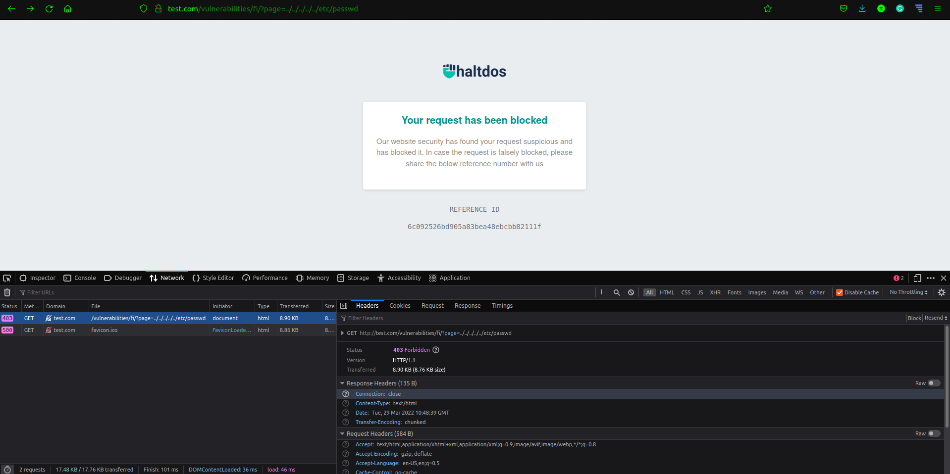Toggle Raw for Request Headers
Screen dimensions: 950x474
(934, 433)
